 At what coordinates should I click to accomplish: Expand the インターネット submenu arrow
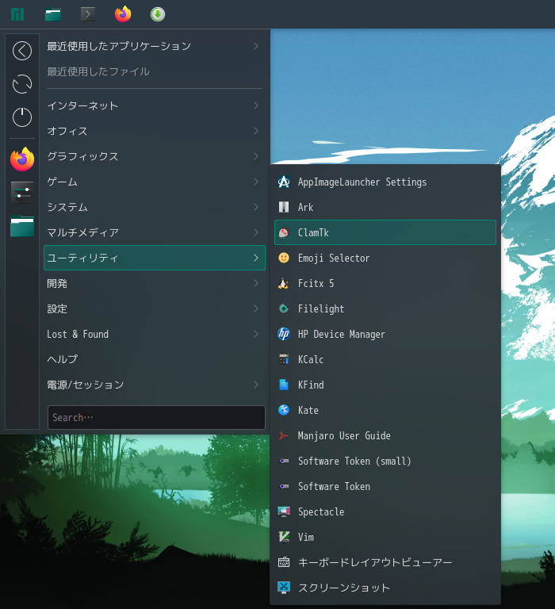point(256,105)
